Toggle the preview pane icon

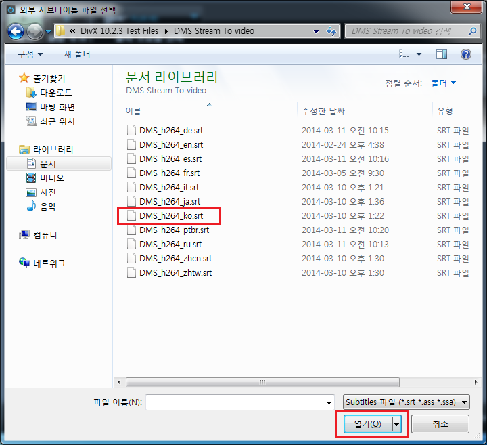(441, 54)
